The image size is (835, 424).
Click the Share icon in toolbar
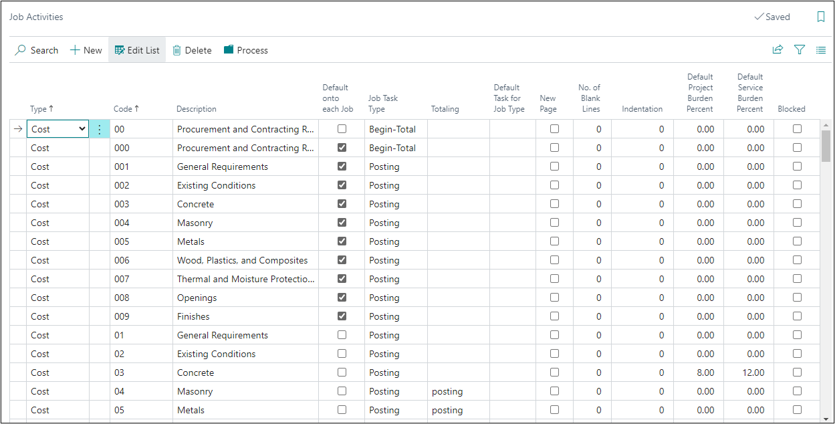tap(778, 50)
